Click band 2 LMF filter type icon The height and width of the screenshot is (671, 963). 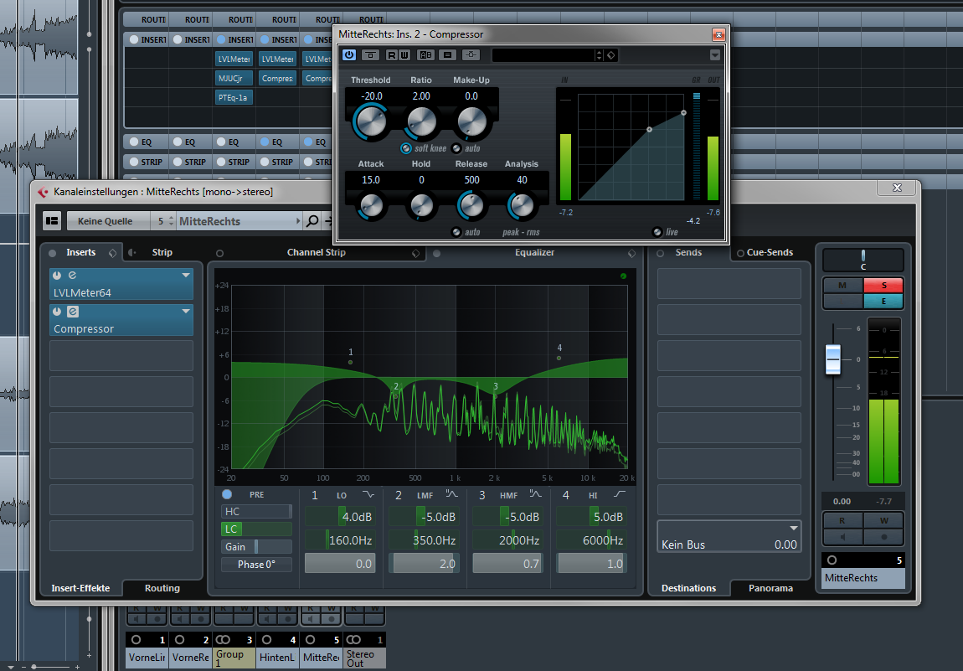[452, 494]
